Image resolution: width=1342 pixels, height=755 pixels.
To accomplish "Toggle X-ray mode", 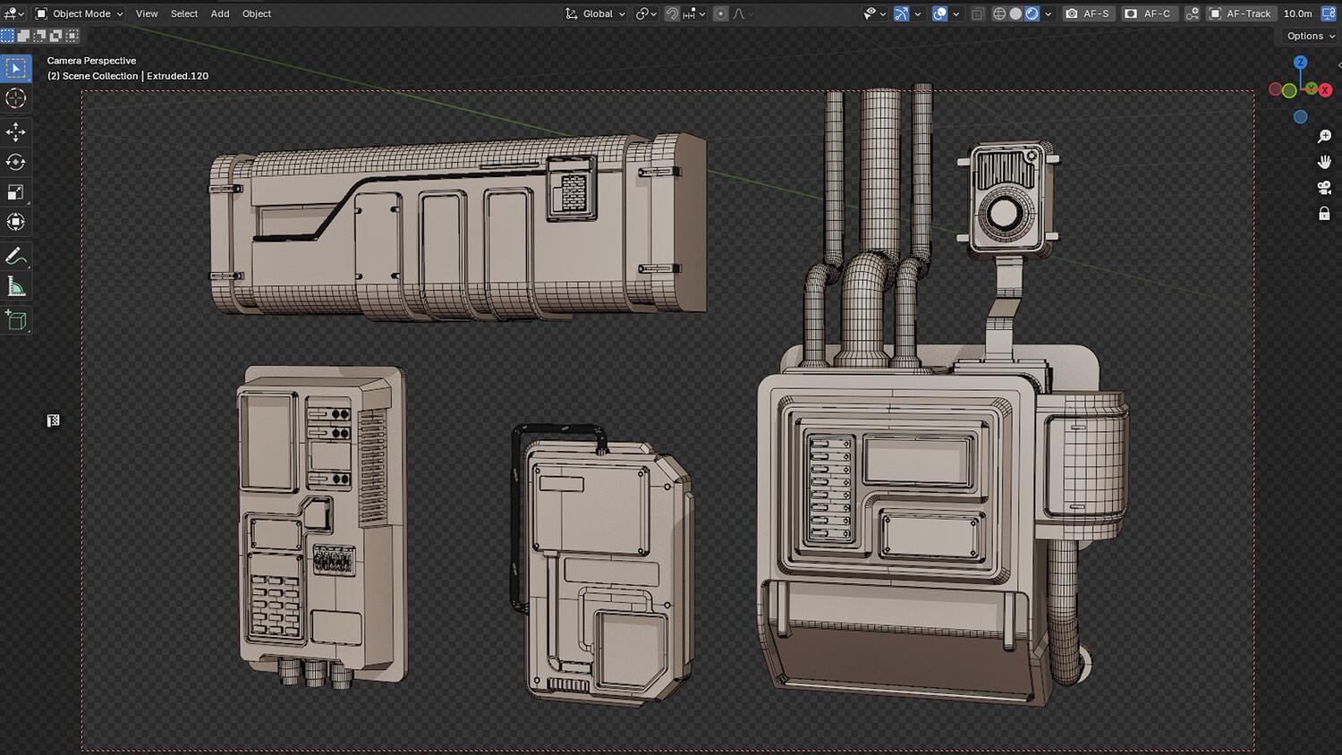I will (x=978, y=13).
